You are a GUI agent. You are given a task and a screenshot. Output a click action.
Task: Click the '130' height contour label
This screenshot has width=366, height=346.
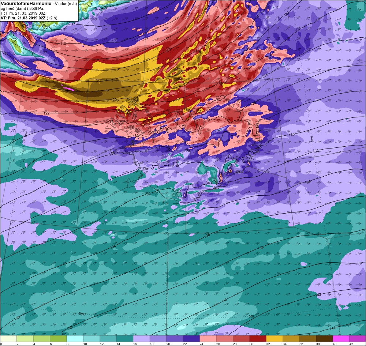(292, 135)
